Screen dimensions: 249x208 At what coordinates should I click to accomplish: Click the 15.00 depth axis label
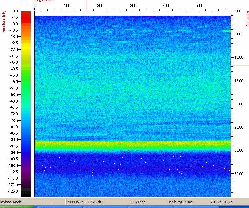[x=238, y=81]
